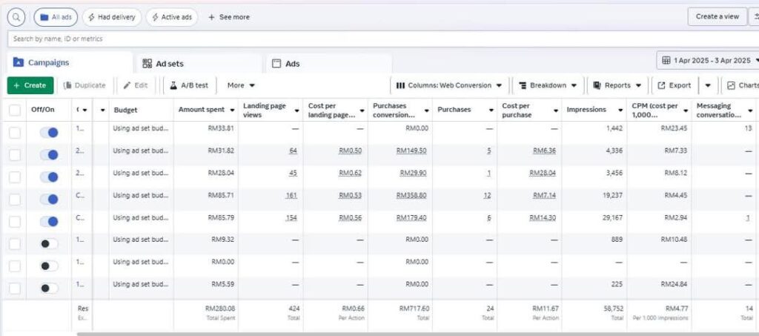The width and height of the screenshot is (759, 336).
Task: Click the A/B test flask icon
Action: (174, 85)
